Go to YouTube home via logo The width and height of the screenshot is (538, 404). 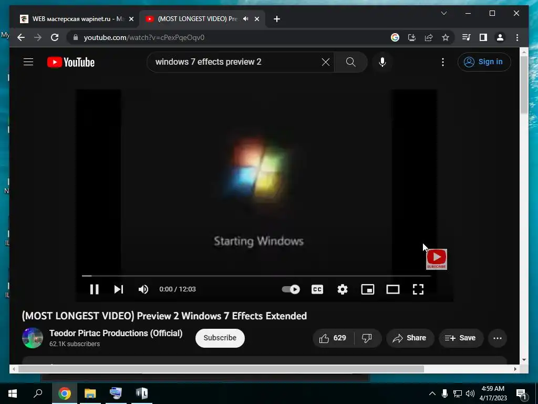[71, 62]
